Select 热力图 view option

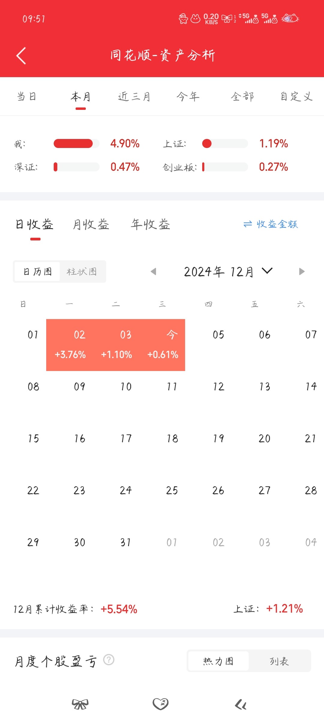[218, 661]
